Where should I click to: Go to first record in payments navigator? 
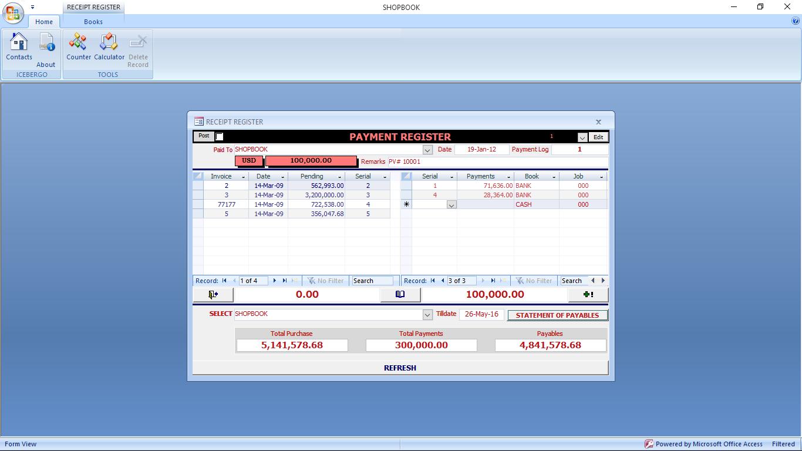[433, 281]
